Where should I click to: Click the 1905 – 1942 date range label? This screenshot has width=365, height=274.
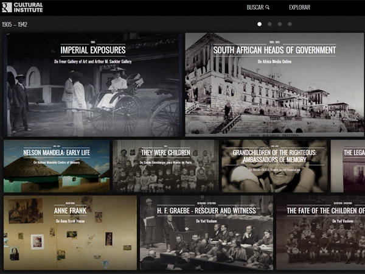tap(15, 25)
